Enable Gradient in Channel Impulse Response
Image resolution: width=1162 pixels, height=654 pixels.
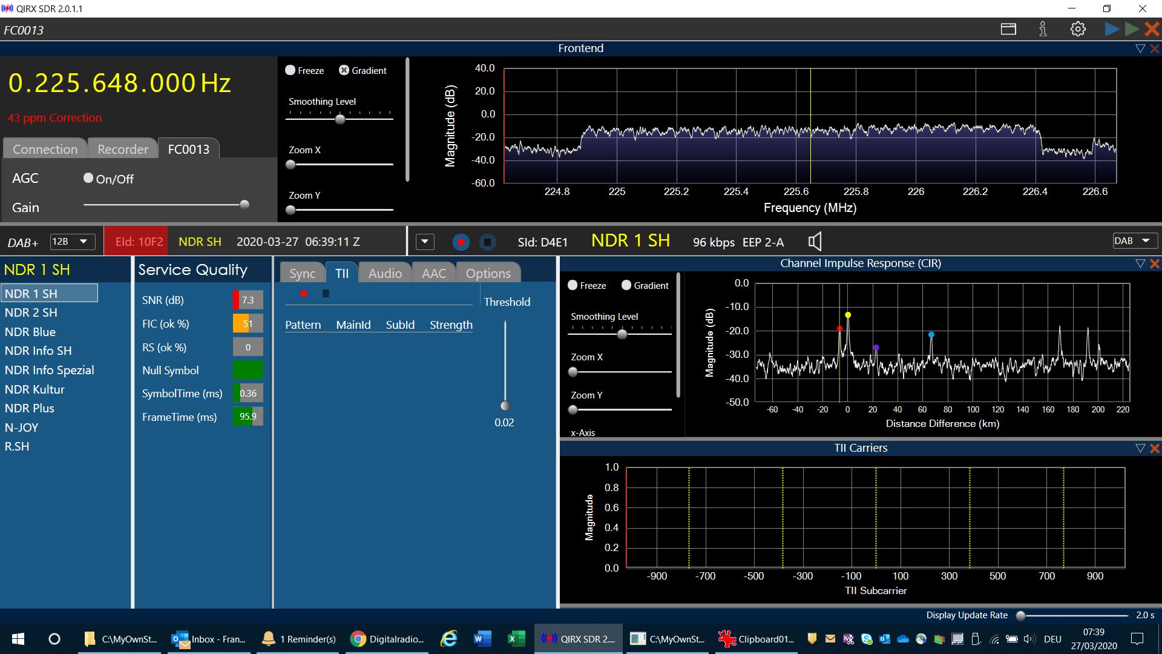[626, 285]
